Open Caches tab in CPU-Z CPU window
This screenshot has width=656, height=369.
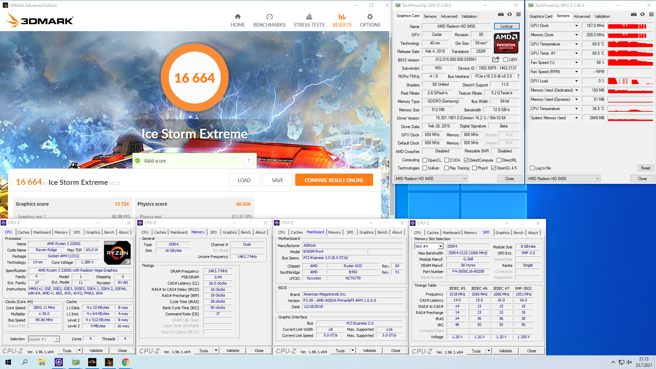click(x=24, y=232)
